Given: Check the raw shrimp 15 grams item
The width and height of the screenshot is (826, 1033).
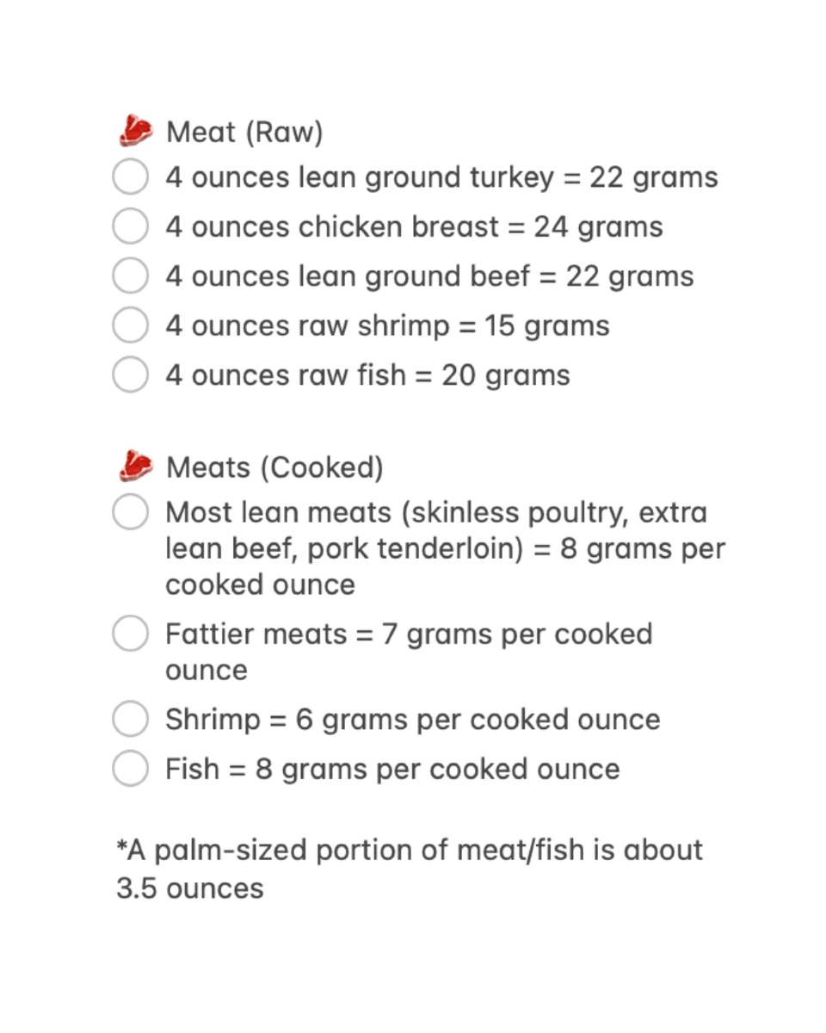Looking at the screenshot, I should tap(131, 325).
